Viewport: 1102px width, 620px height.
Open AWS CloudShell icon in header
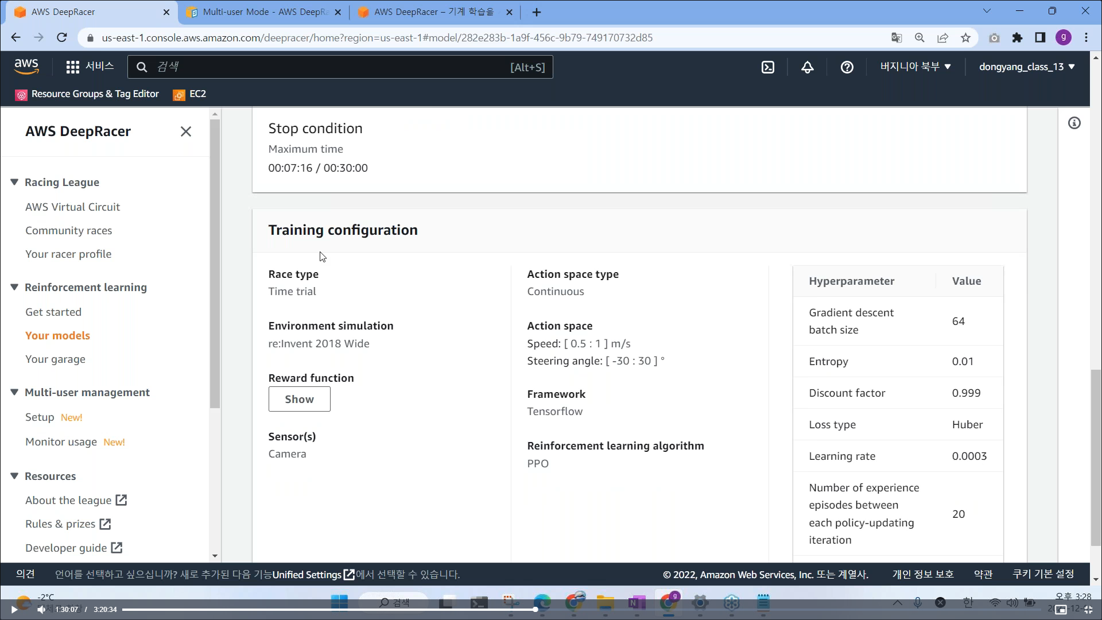[x=768, y=67]
